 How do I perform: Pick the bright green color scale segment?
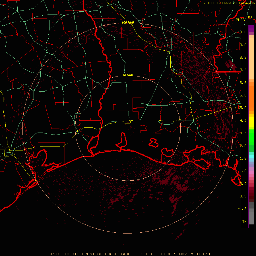pyautogui.click(x=251, y=137)
